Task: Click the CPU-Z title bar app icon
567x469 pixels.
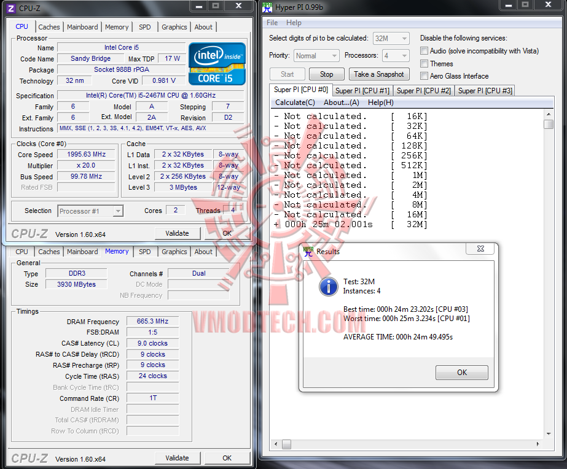Action: tap(12, 8)
